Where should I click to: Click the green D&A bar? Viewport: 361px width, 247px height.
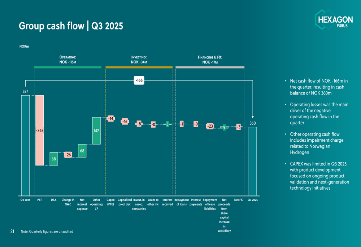[x=54, y=159]
